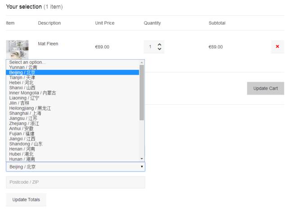This screenshot has width=288, height=212.
Task: Select Inner Mongolia / 内蒙古 option
Action: pyautogui.click(x=32, y=93)
